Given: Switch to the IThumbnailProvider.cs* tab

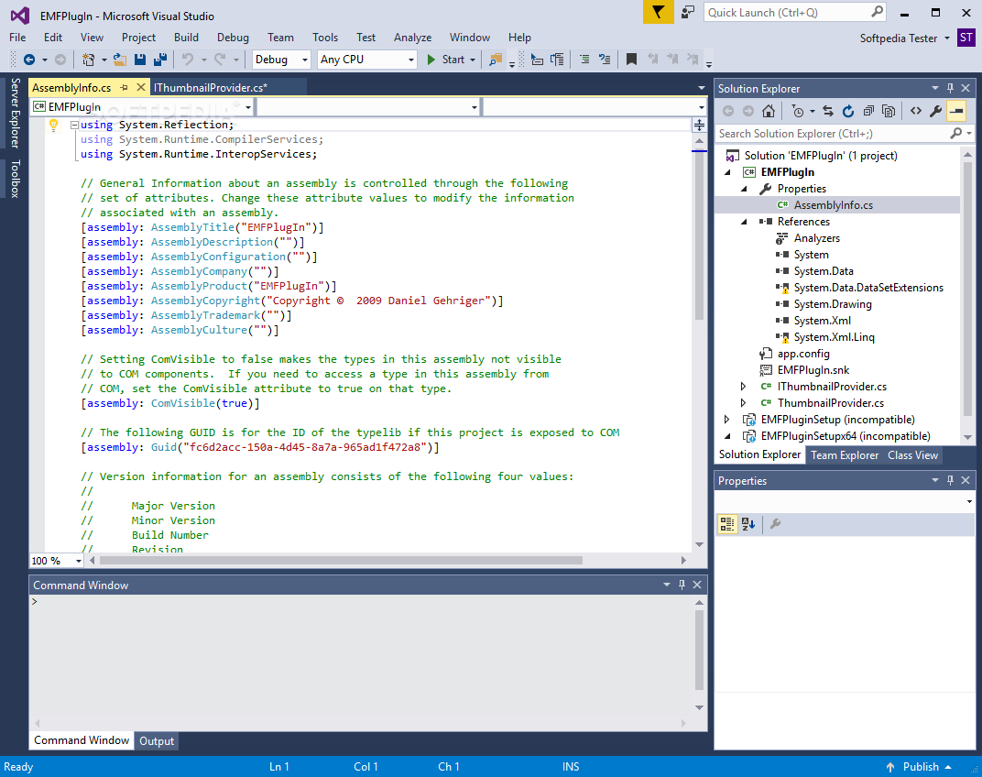Looking at the screenshot, I should pyautogui.click(x=211, y=88).
